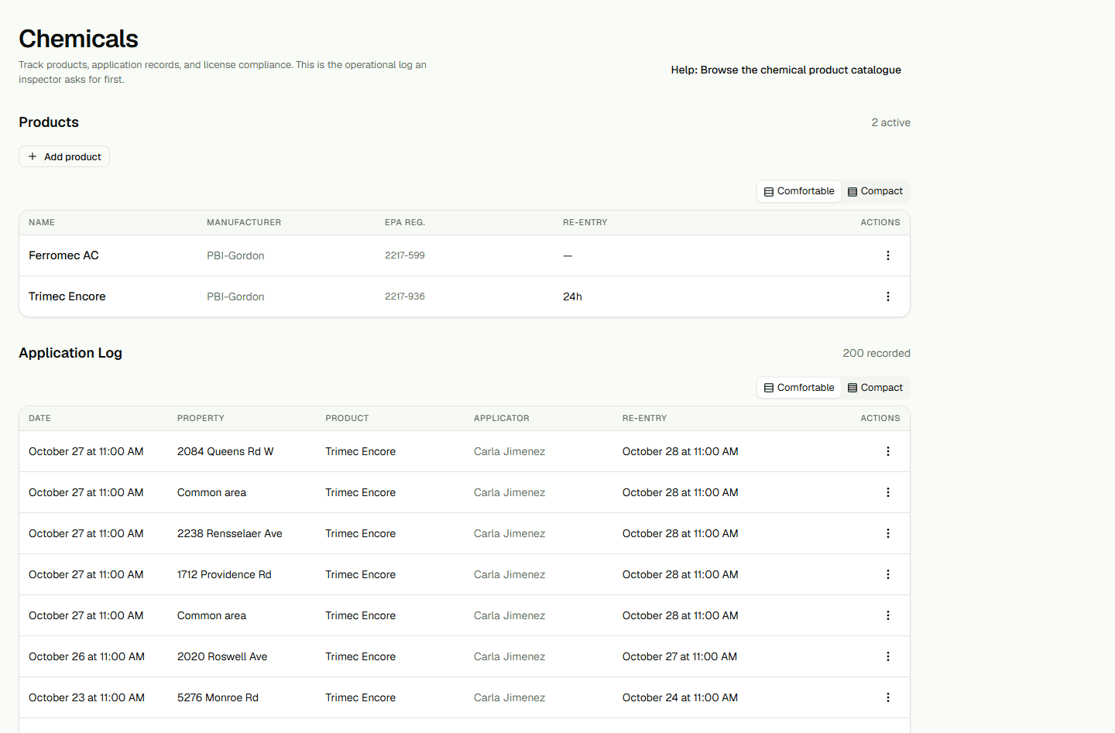This screenshot has height=733, width=1115.
Task: Click the 2020 Roswell Ave property
Action: point(222,656)
